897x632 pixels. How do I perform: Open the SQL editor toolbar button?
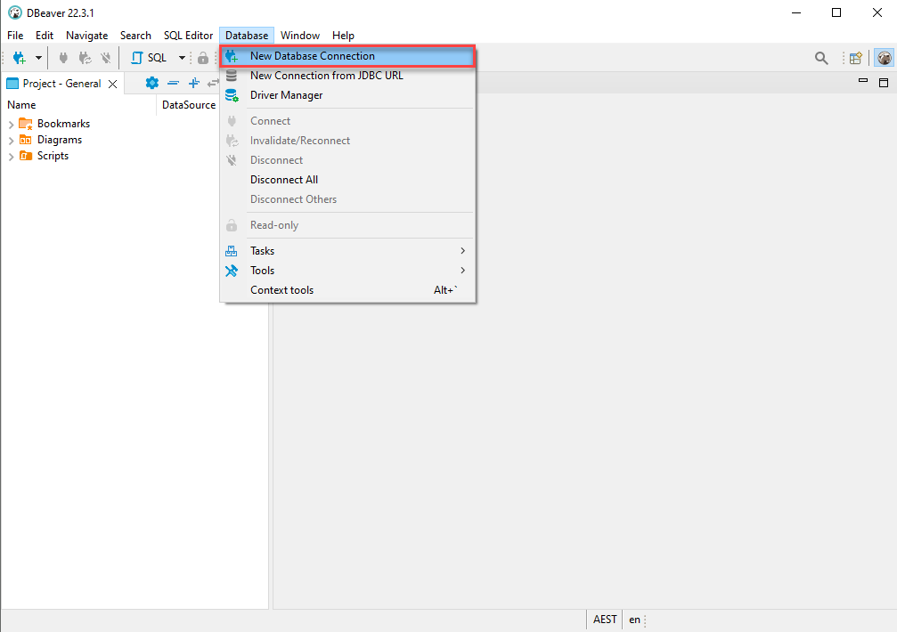(149, 58)
